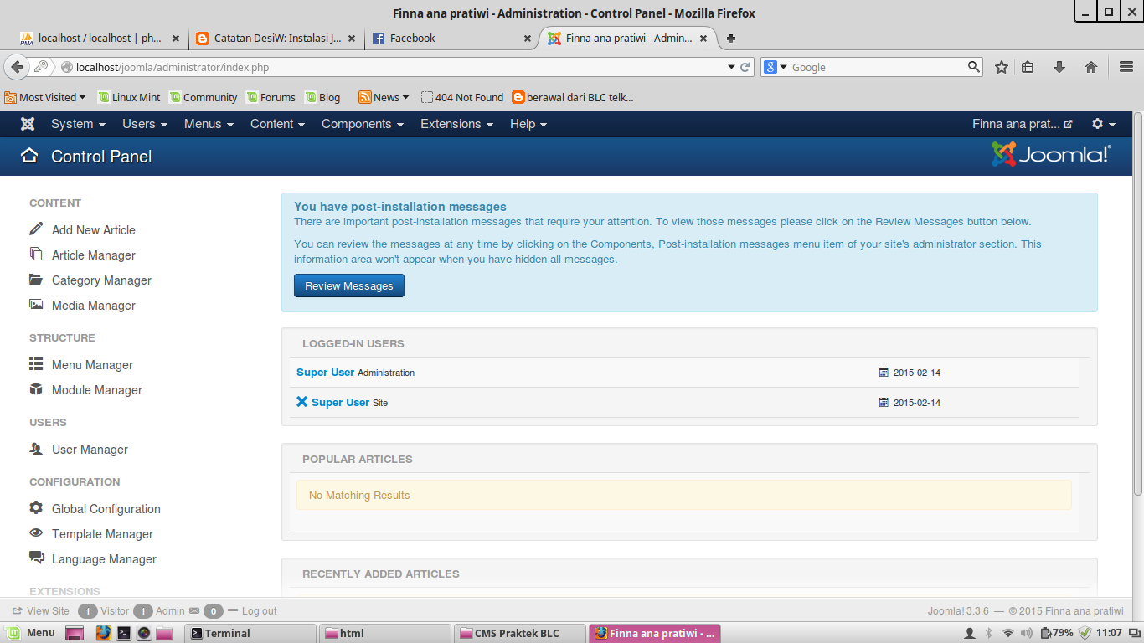Click the View Site arrow icon
The height and width of the screenshot is (643, 1144).
(x=17, y=611)
